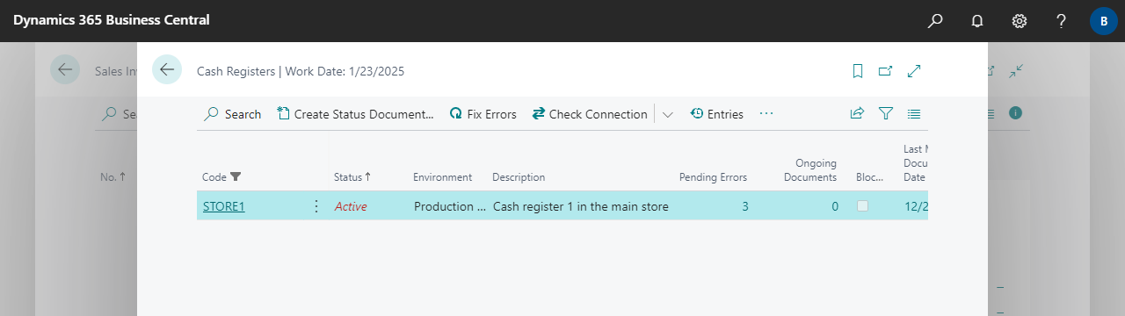Click Create Status Document action
The height and width of the screenshot is (316, 1125).
pyautogui.click(x=356, y=114)
